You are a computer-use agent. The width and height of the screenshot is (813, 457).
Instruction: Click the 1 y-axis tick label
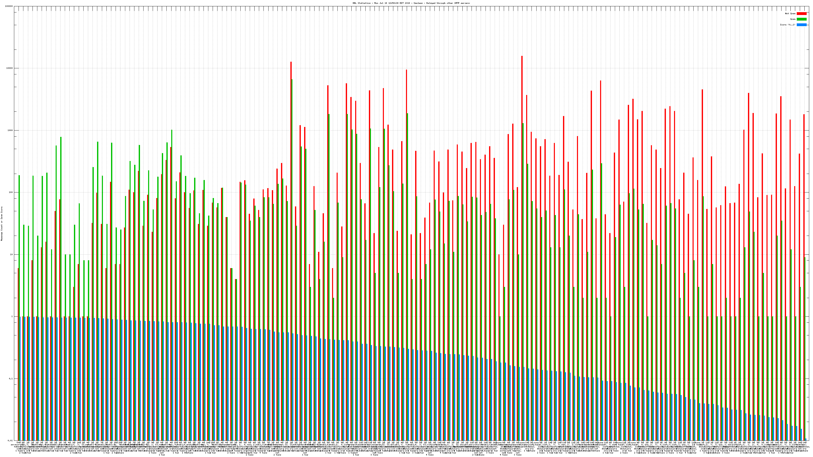[12, 317]
